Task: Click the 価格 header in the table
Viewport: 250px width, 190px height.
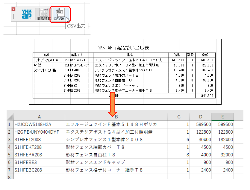Action: (177, 55)
